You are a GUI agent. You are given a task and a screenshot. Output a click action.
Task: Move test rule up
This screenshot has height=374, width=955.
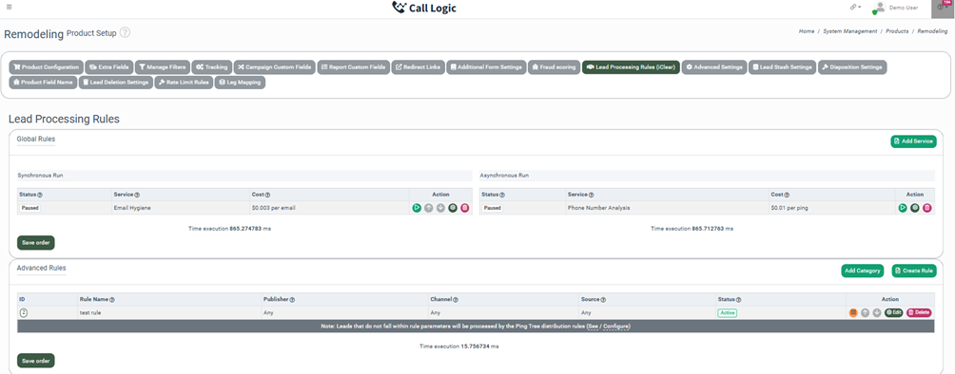pos(865,312)
